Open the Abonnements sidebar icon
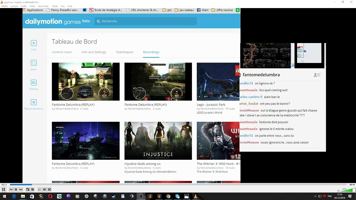This screenshot has height=200, width=356. pos(34,104)
